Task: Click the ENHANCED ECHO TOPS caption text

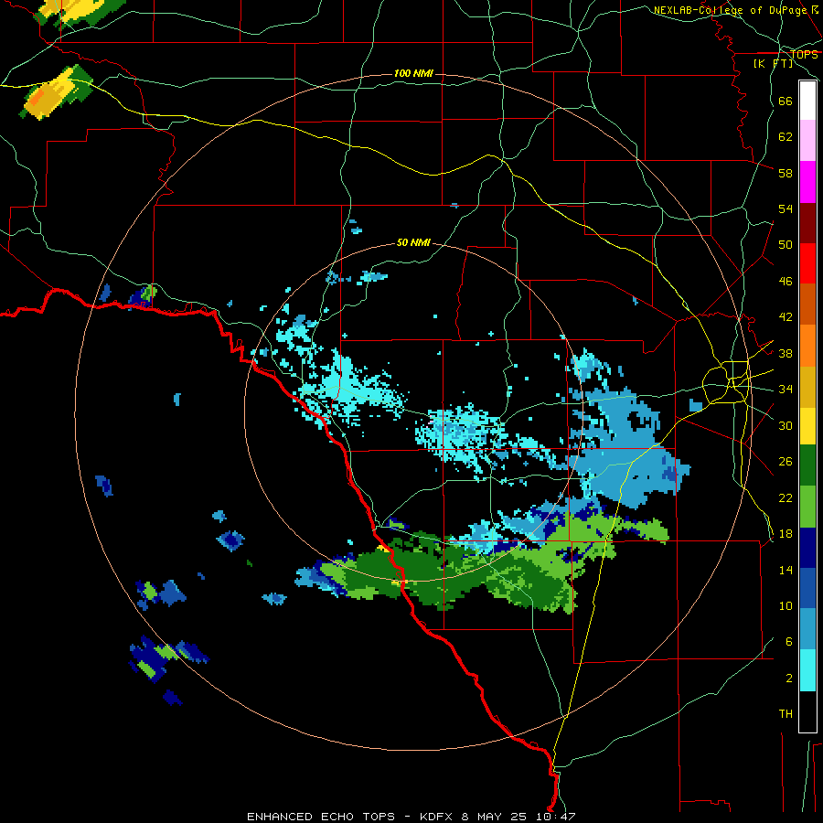Action: tap(321, 817)
